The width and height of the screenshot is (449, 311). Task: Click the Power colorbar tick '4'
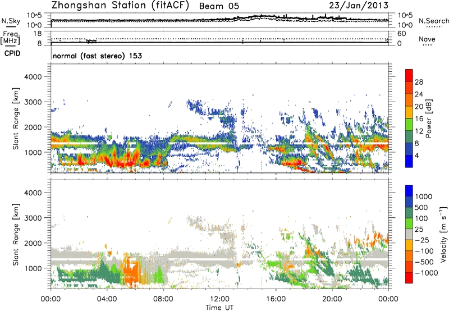(x=416, y=155)
